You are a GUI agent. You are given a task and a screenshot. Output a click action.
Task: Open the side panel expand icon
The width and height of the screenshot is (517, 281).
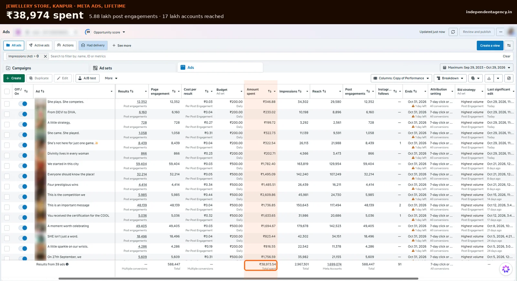509,78
